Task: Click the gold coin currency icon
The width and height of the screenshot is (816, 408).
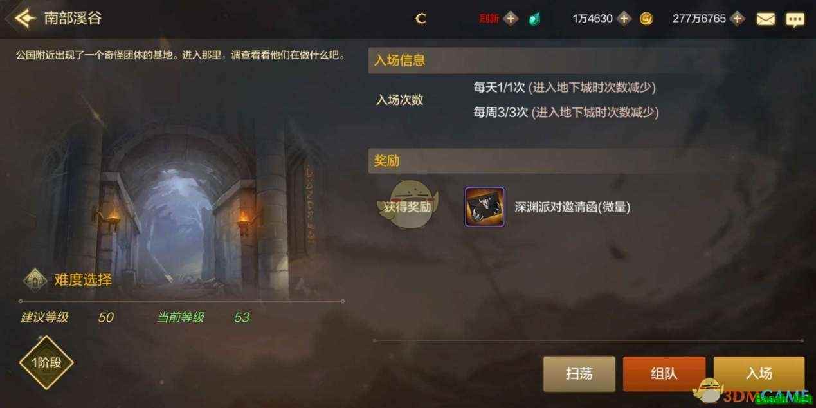Action: pyautogui.click(x=646, y=19)
